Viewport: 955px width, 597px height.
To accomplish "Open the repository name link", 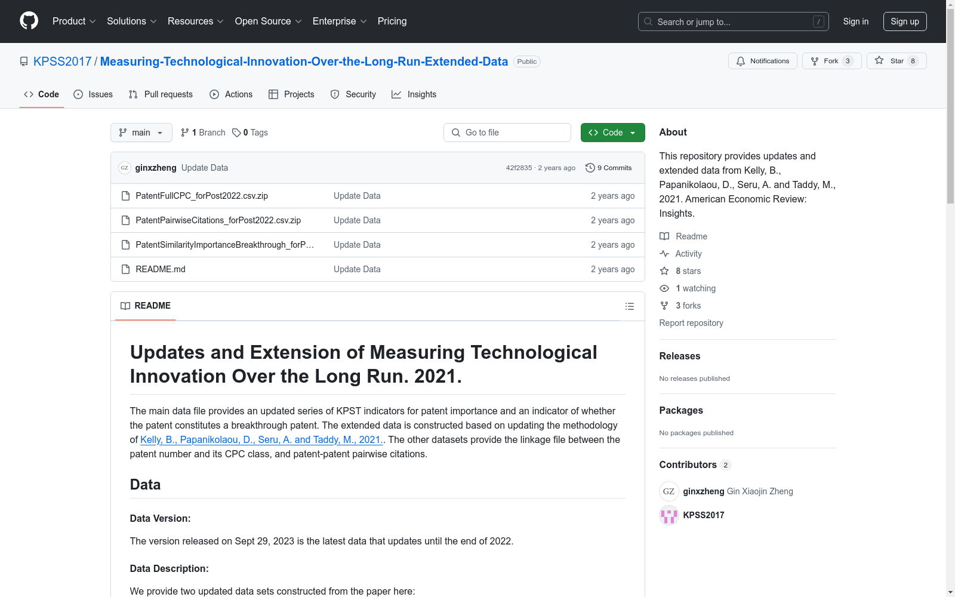I will pos(304,61).
